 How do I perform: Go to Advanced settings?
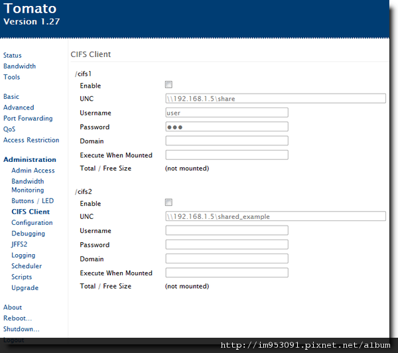click(x=19, y=107)
